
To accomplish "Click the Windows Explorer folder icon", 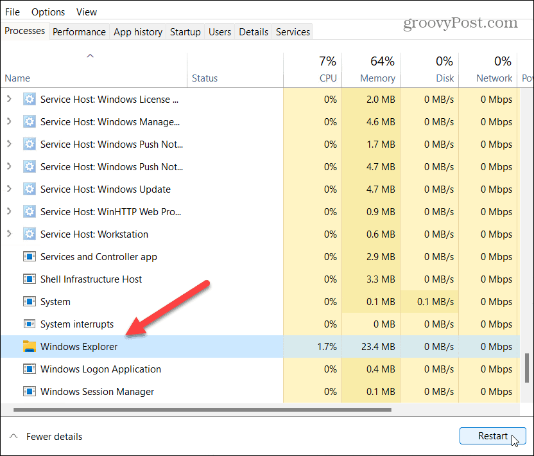I will tap(30, 346).
